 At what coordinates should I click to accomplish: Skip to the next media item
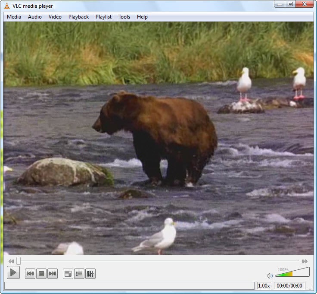tap(53, 274)
